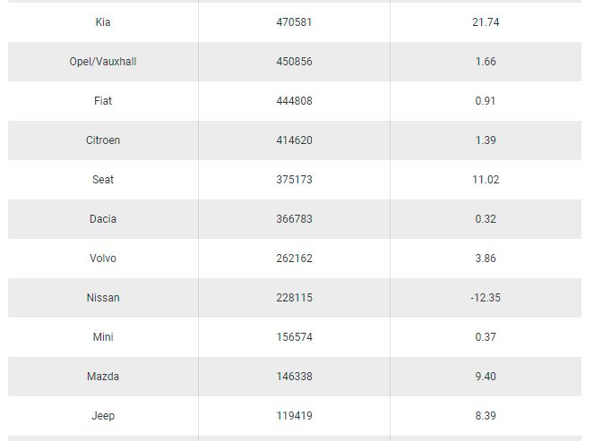Select the value 450856
This screenshot has height=441, width=594.
click(294, 62)
